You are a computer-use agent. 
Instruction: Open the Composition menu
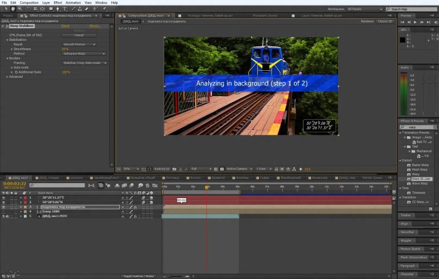(x=29, y=3)
